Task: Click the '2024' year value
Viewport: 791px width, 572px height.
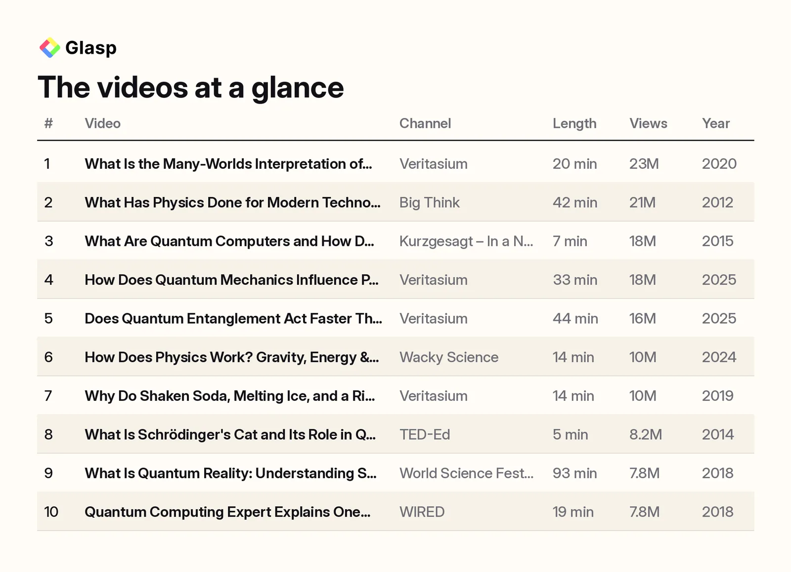Action: tap(719, 357)
